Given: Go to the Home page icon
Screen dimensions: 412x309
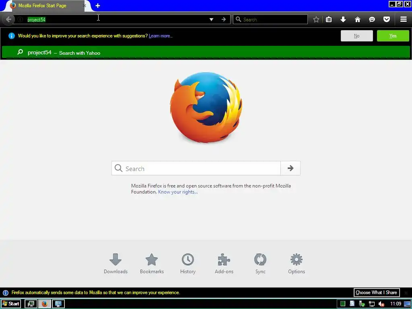Looking at the screenshot, I should (358, 19).
